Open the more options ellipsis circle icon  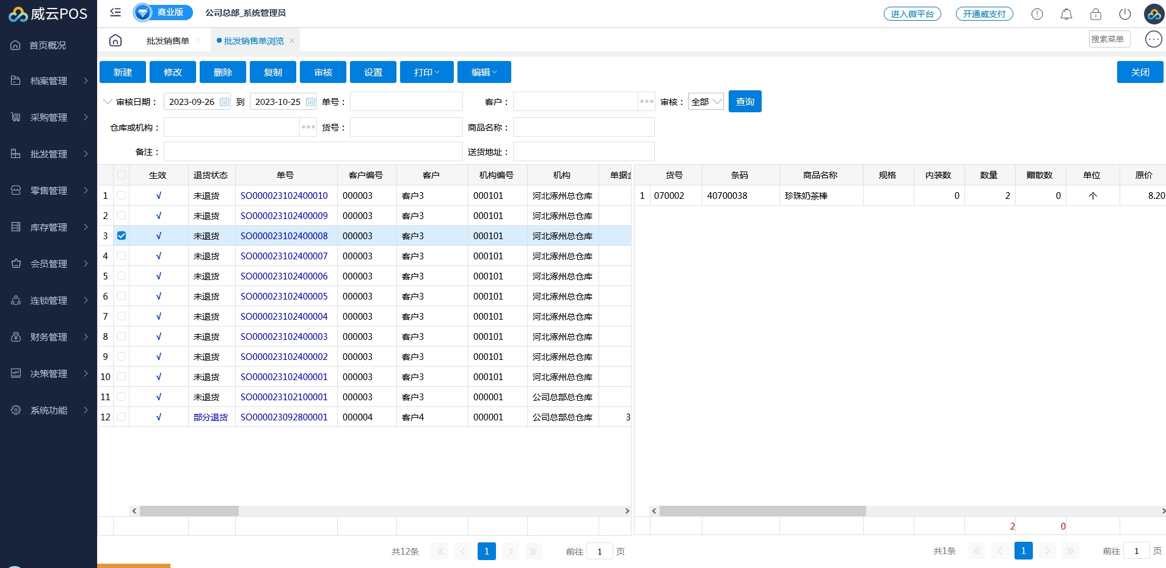pyautogui.click(x=1153, y=39)
